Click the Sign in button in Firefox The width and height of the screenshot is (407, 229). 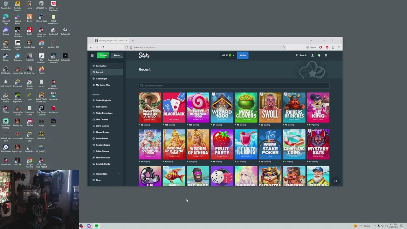point(311,47)
